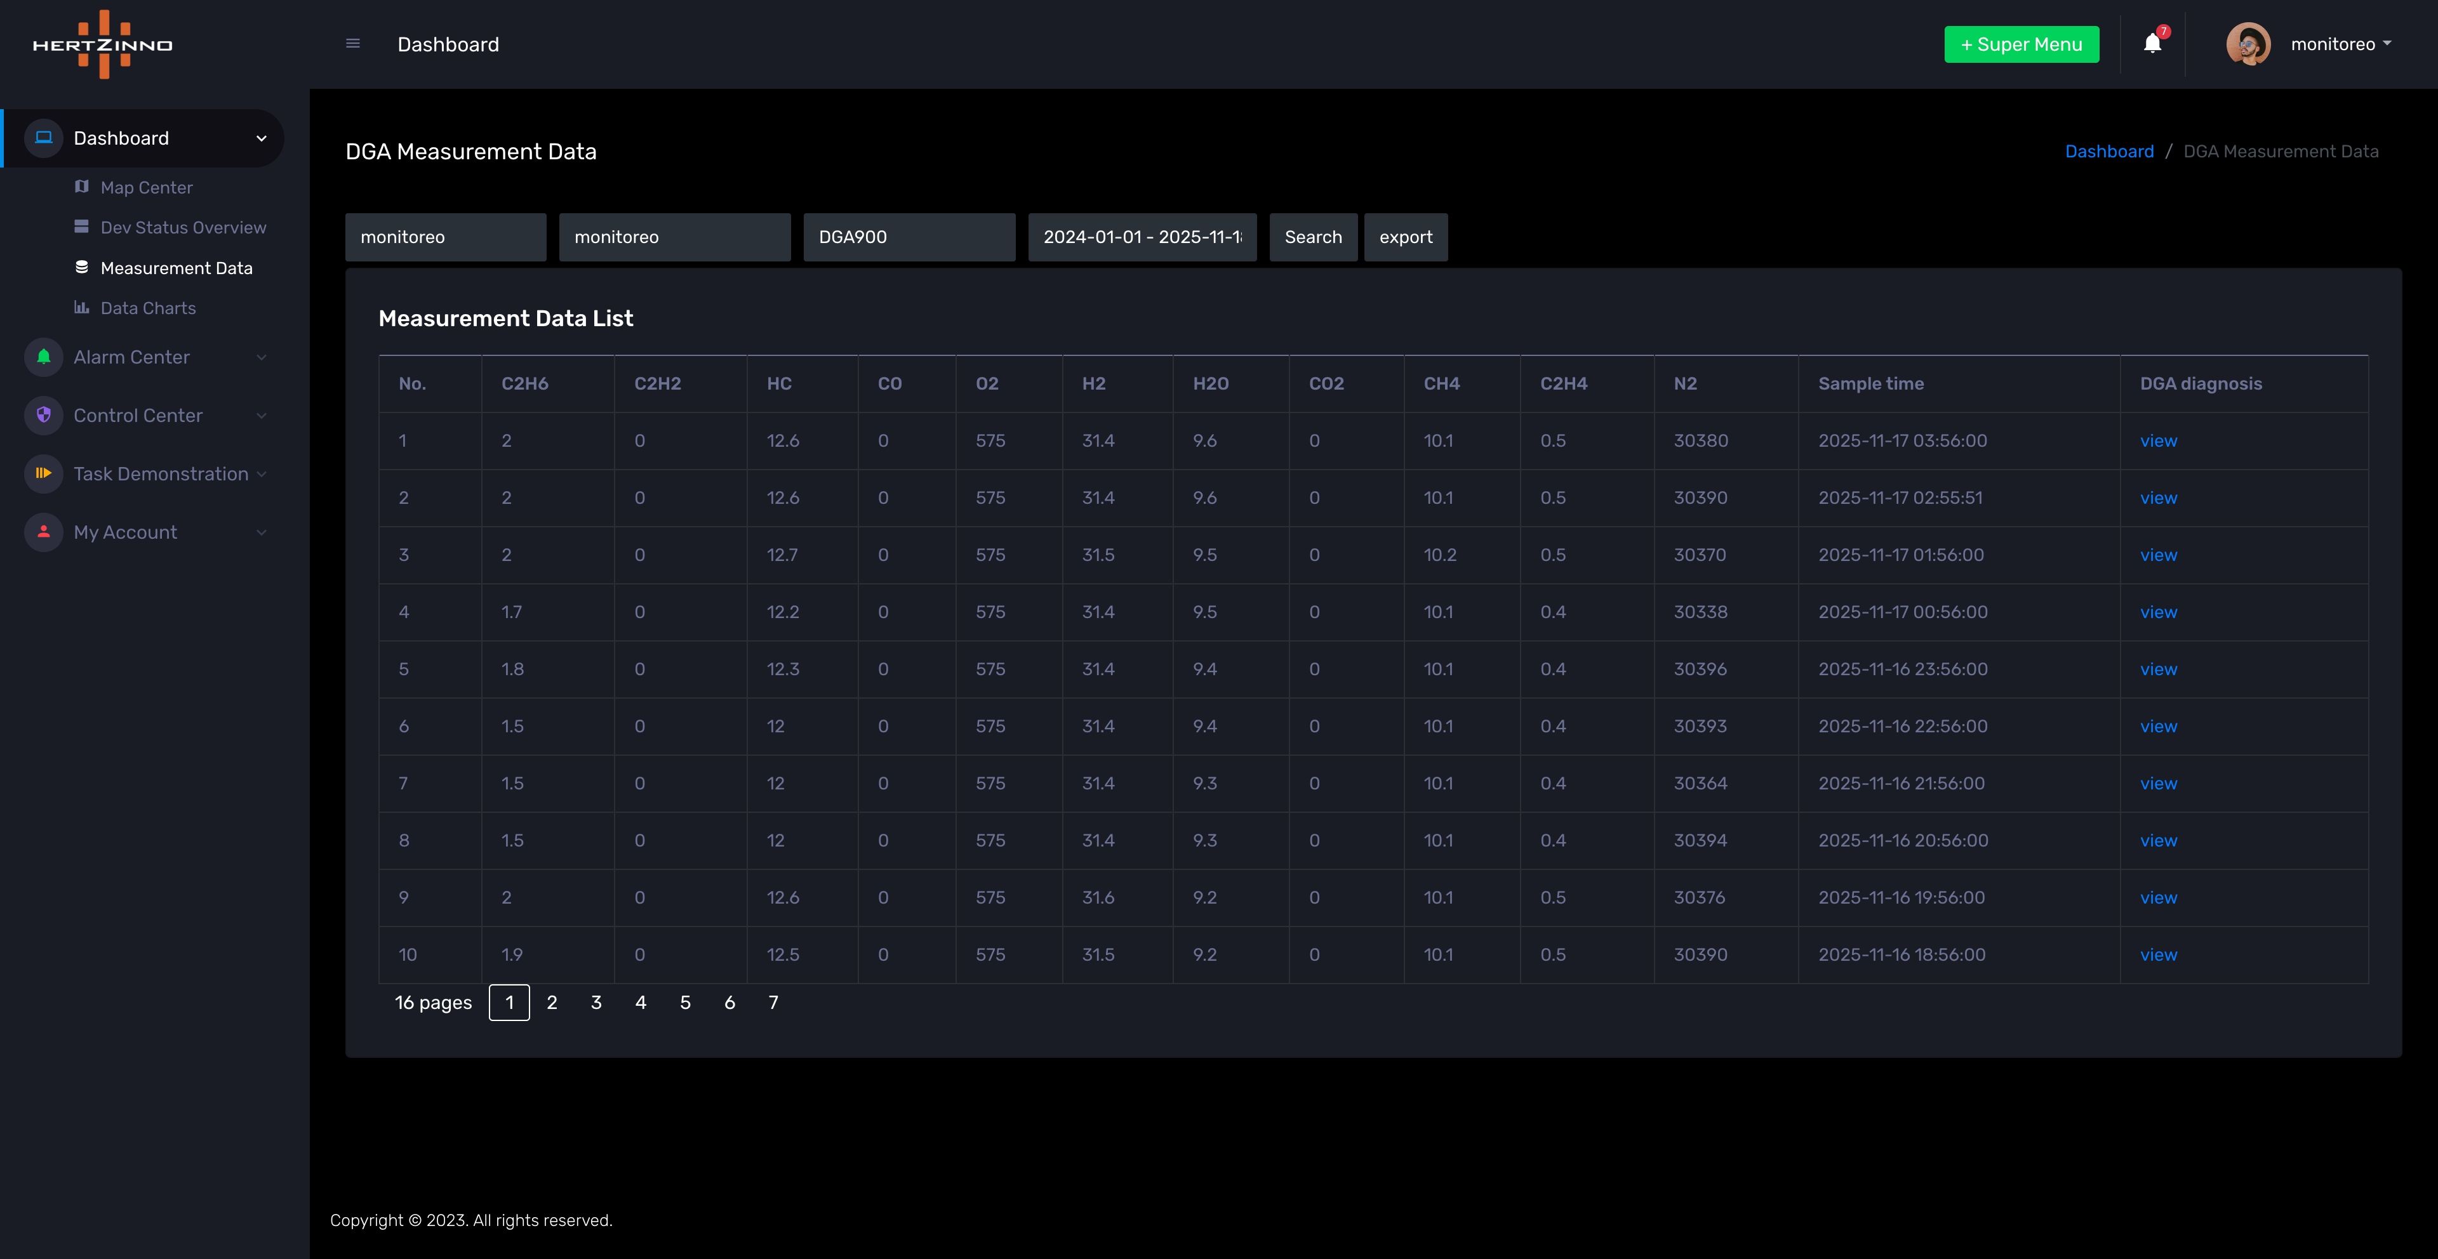Go to pagination page 5
Image resolution: width=2438 pixels, height=1259 pixels.
(x=685, y=1003)
